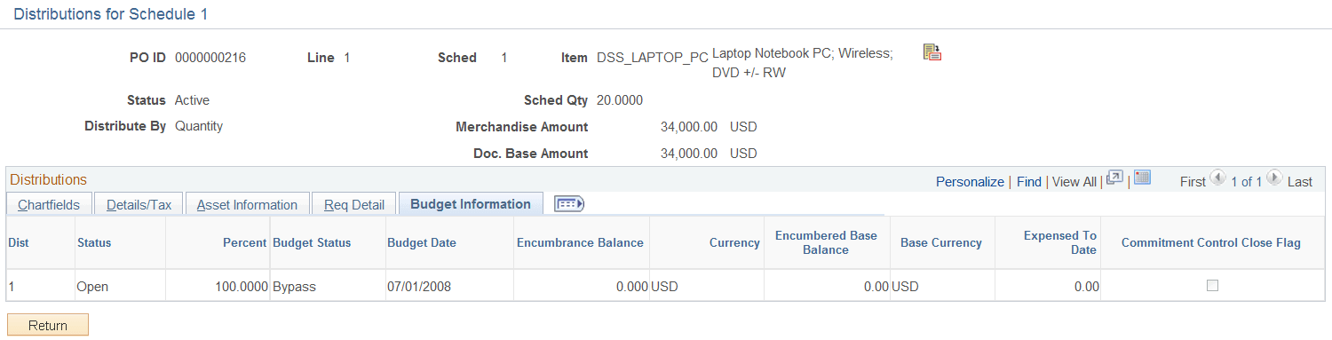Screen dimensions: 1332x340
Task: Click the Dist column header
Action: coord(19,242)
